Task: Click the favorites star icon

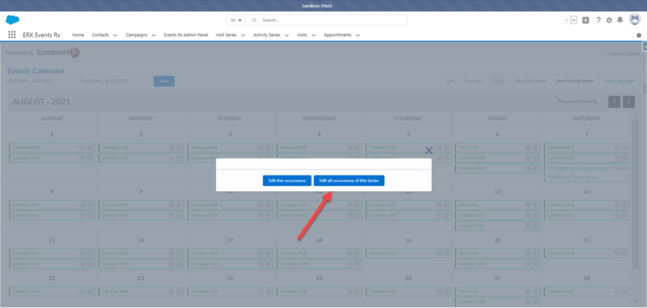Action: (566, 20)
